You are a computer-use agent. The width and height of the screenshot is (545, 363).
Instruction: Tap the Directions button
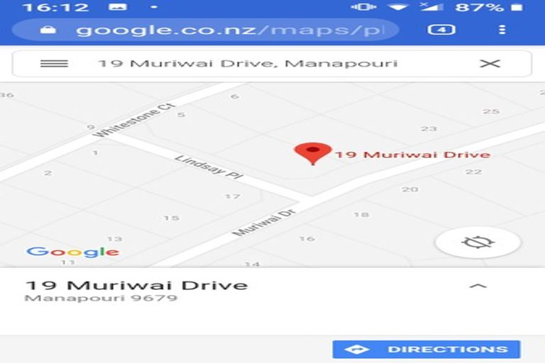click(x=426, y=350)
